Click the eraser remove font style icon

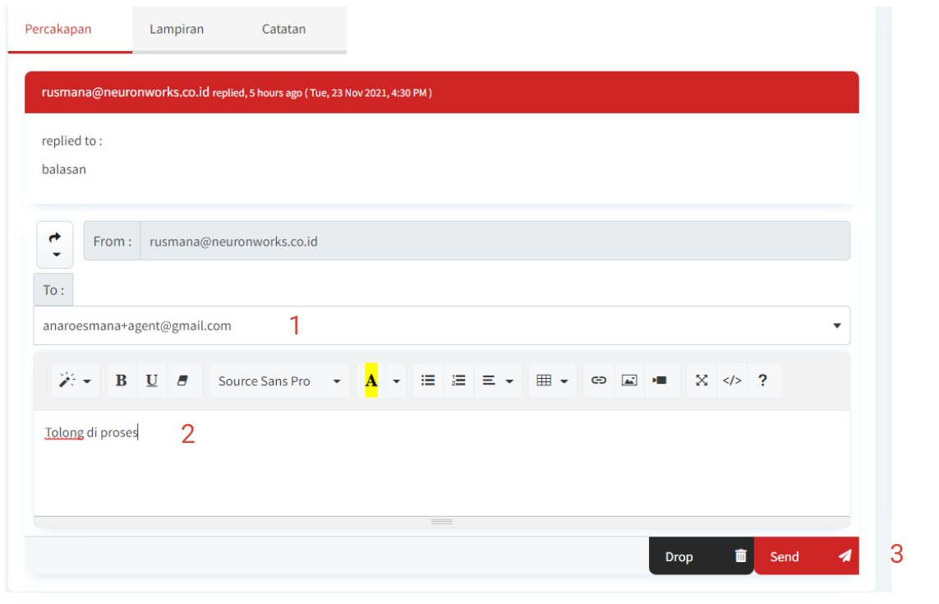182,381
